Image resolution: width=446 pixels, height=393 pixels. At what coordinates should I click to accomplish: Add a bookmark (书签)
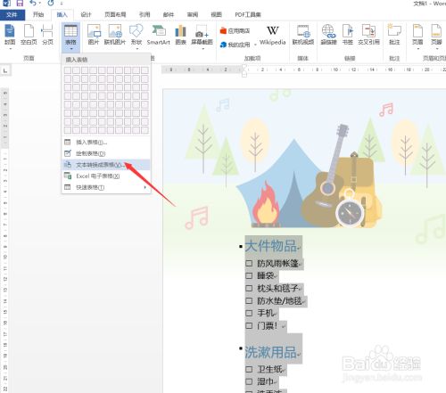click(x=347, y=35)
